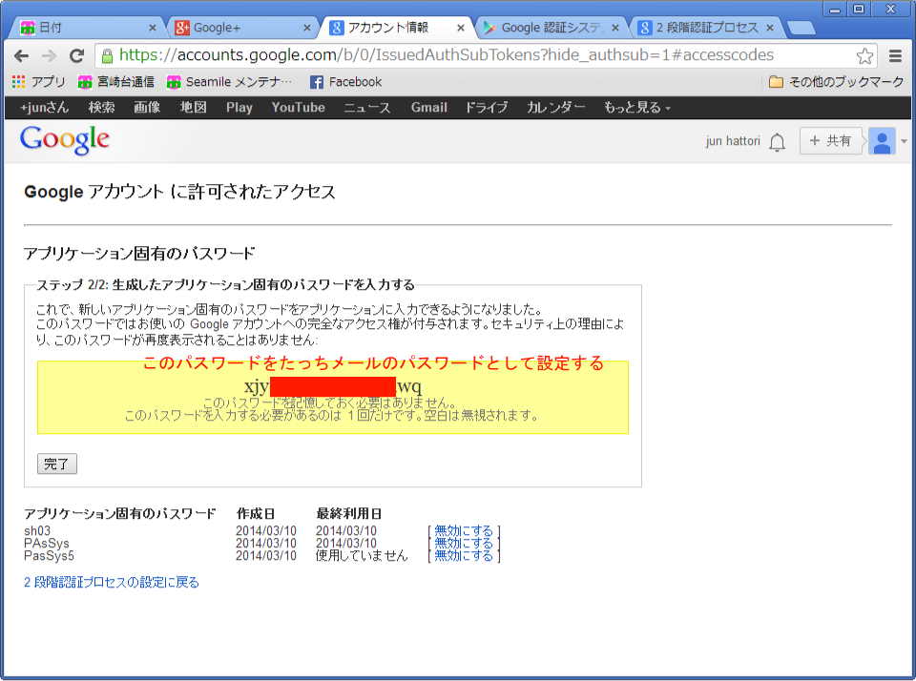Click the 使用していません last-used entry
Image resolution: width=916 pixels, height=681 pixels.
click(362, 555)
